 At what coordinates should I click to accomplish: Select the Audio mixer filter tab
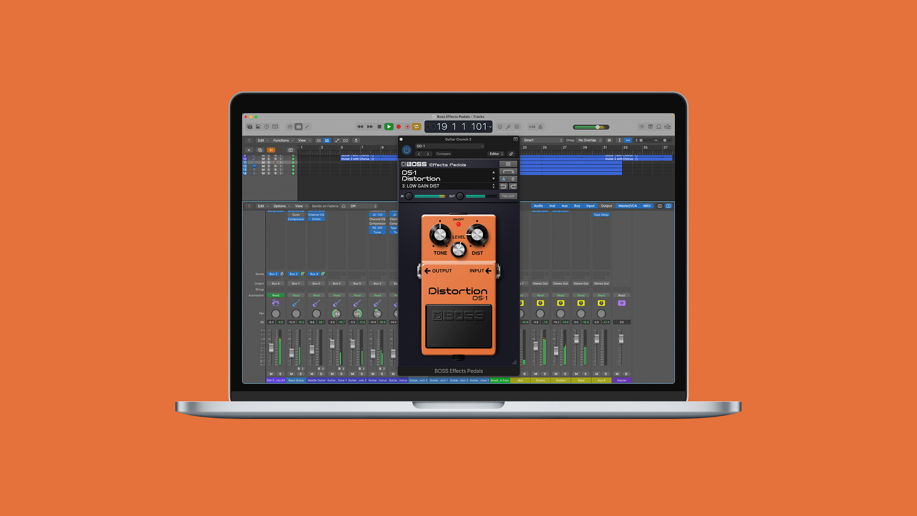pos(538,206)
